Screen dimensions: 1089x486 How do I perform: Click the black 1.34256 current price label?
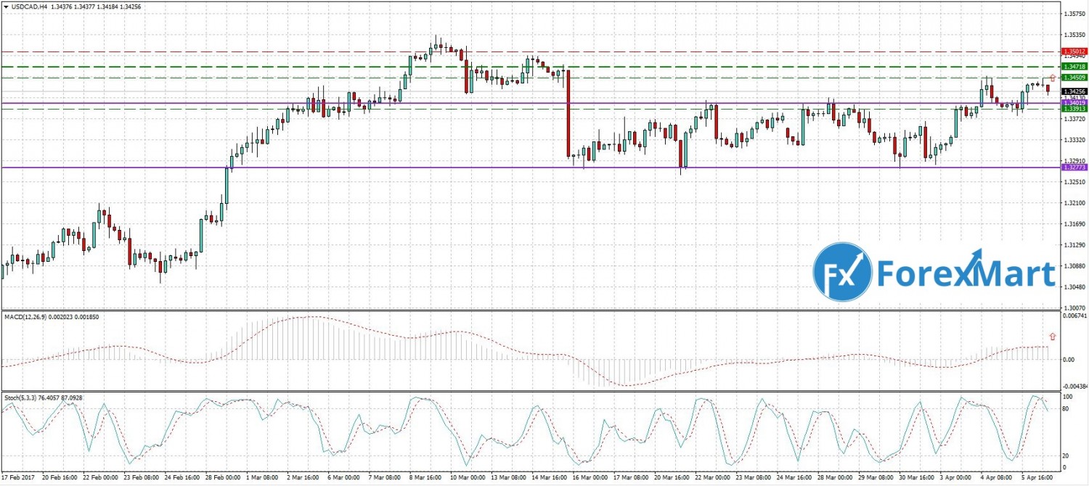click(1074, 91)
